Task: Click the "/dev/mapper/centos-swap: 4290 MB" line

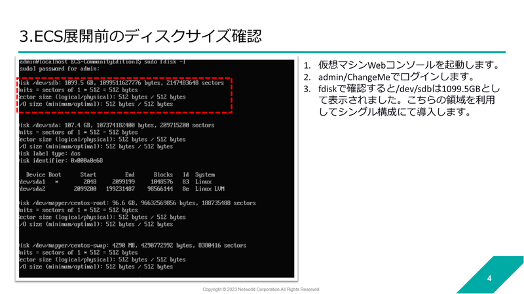Action: pos(133,246)
